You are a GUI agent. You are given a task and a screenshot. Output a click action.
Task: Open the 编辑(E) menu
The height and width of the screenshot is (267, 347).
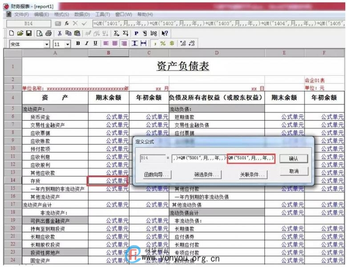pos(41,15)
